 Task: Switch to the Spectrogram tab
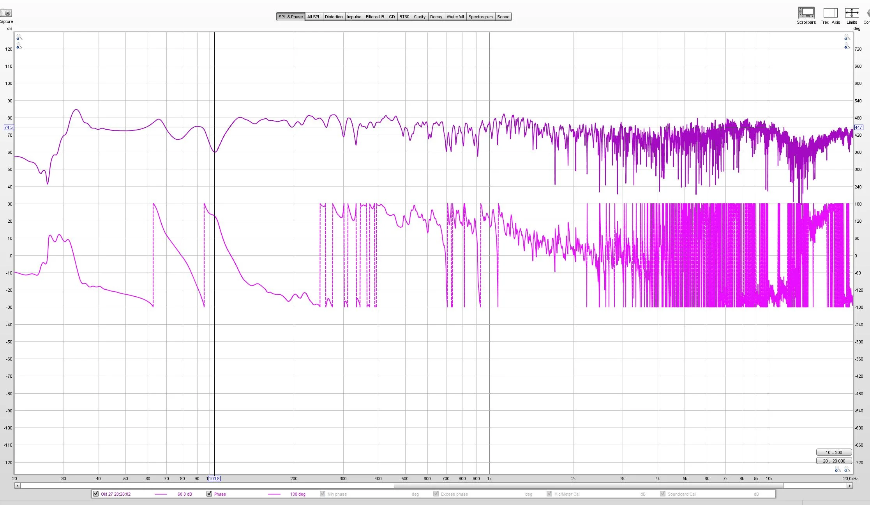coord(480,17)
